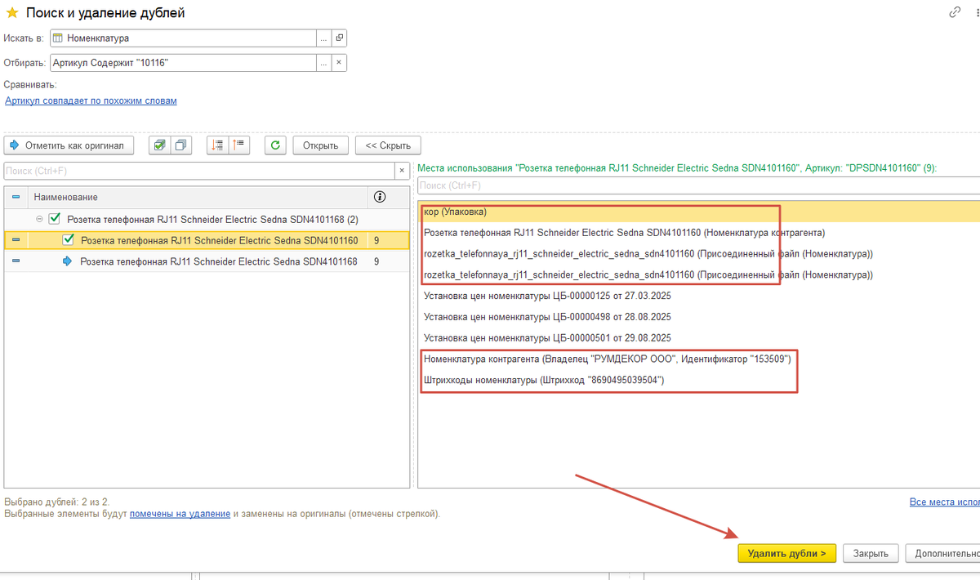Viewport: 980px width, 580px height.
Task: Focus the usage places search field
Action: click(x=698, y=185)
